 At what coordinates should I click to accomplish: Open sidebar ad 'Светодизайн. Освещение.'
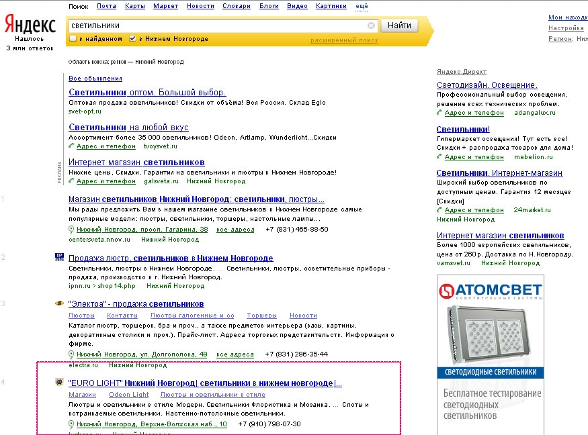[x=487, y=85]
